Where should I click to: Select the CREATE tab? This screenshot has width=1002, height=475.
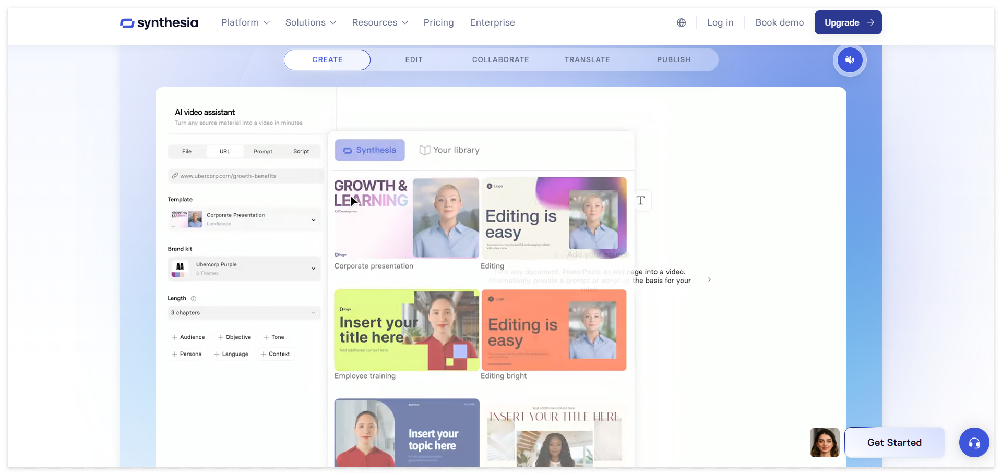(x=327, y=60)
